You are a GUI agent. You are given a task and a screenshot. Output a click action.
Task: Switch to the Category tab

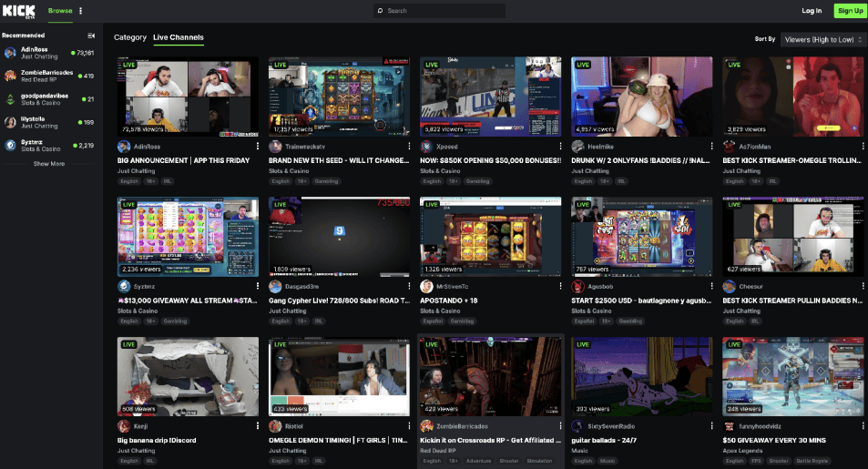130,37
